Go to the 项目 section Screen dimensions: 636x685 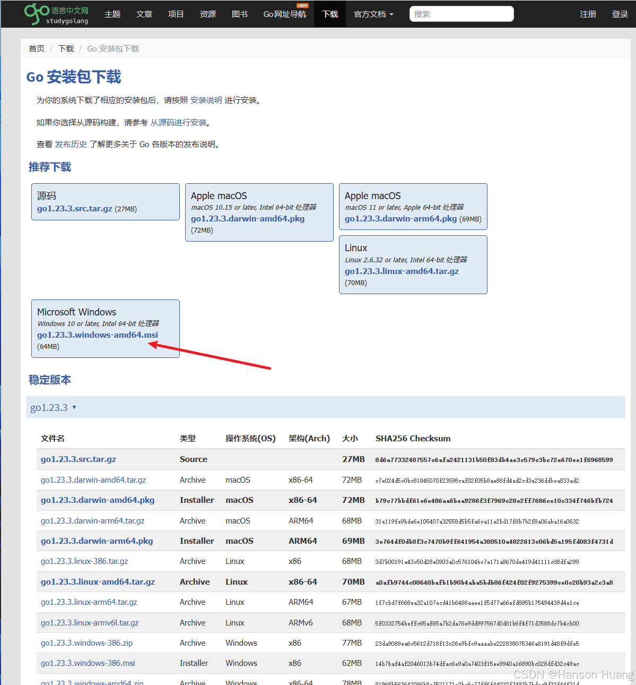pos(176,14)
